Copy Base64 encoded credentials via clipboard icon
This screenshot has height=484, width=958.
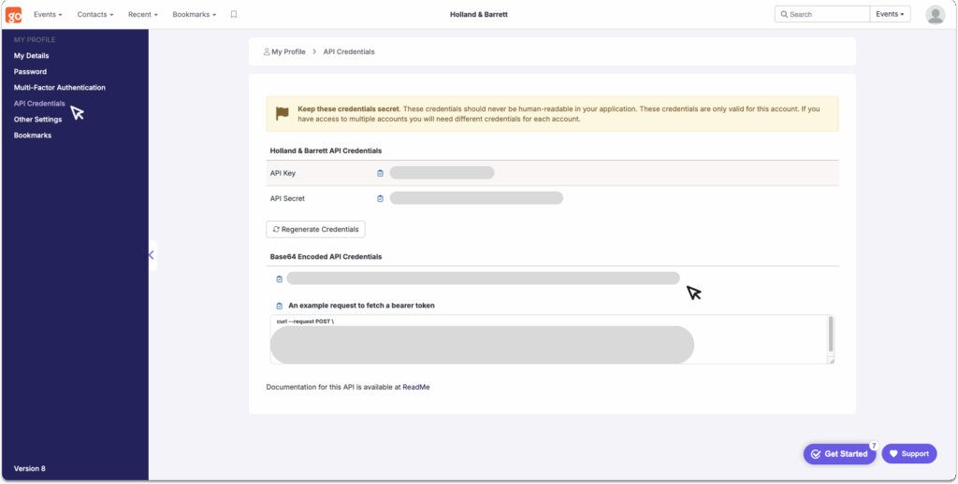(x=279, y=278)
